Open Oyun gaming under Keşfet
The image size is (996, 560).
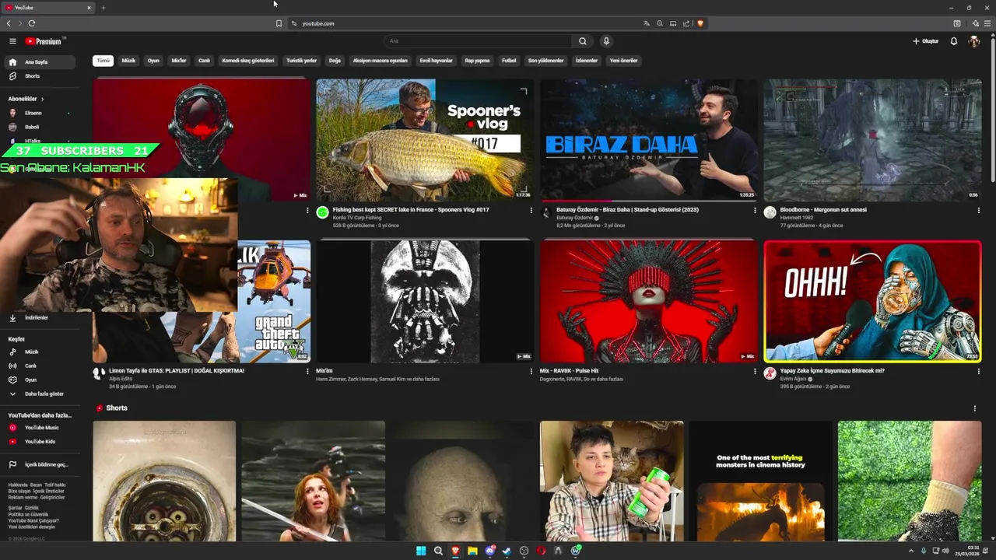(x=41, y=380)
